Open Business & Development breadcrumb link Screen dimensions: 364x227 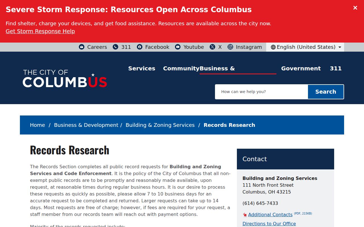click(86, 125)
